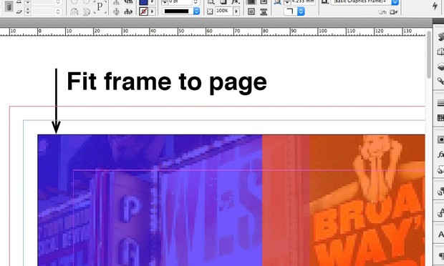Select next object icon
Image resolution: width=444 pixels, height=266 pixels.
pyautogui.click(x=129, y=11)
